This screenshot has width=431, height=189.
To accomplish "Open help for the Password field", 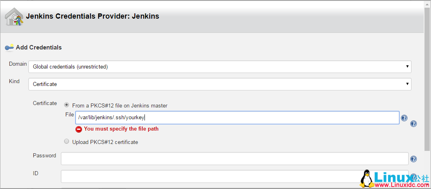I will coord(414,159).
